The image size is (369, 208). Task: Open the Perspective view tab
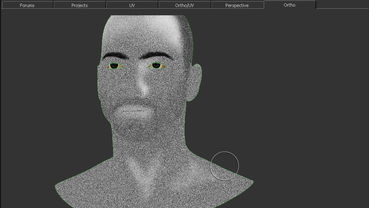[237, 6]
